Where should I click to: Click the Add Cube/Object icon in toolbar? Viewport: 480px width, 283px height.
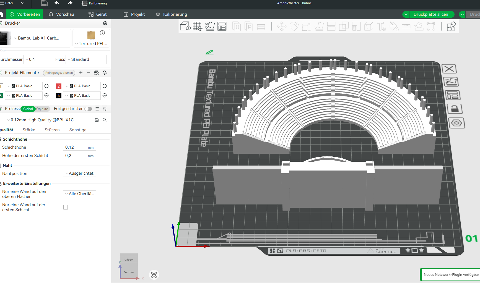point(185,26)
